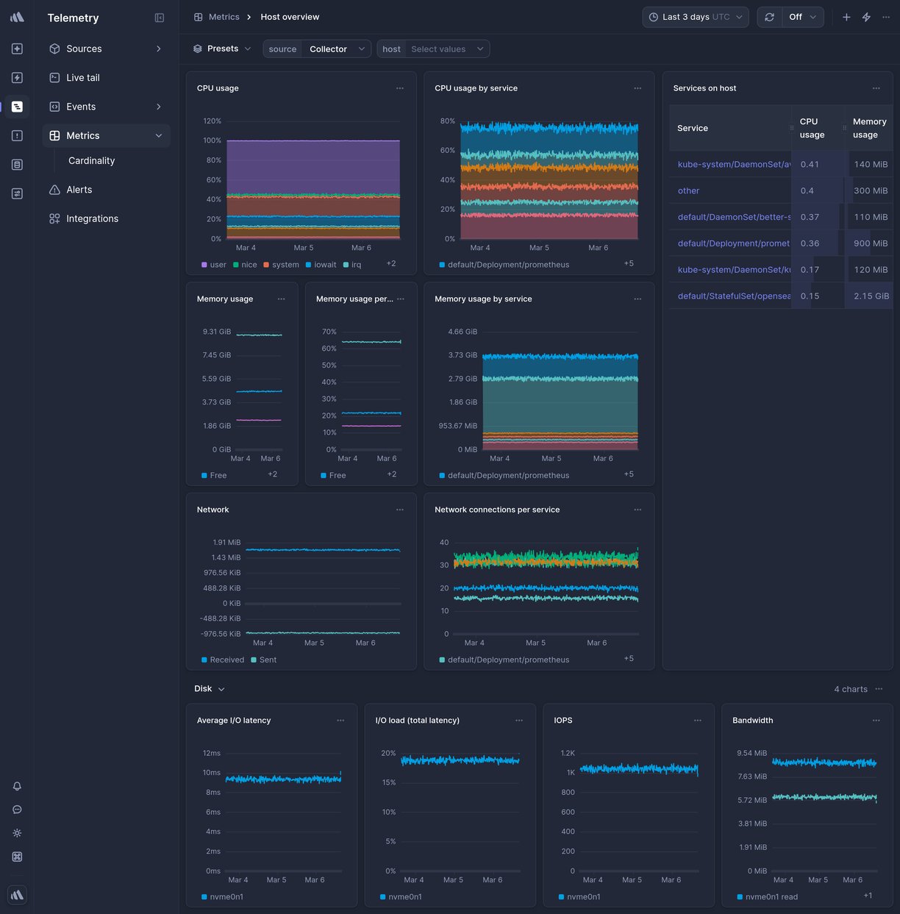
Task: Open the auto-refresh 'Off' dropdown
Action: pyautogui.click(x=800, y=16)
